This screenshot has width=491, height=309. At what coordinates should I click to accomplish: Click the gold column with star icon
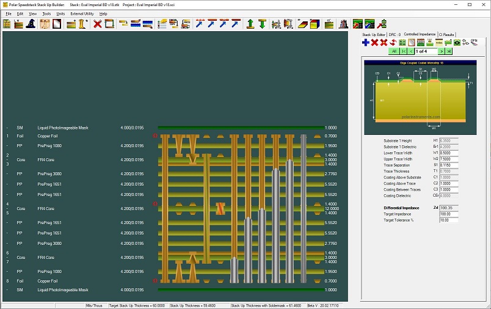(82, 24)
